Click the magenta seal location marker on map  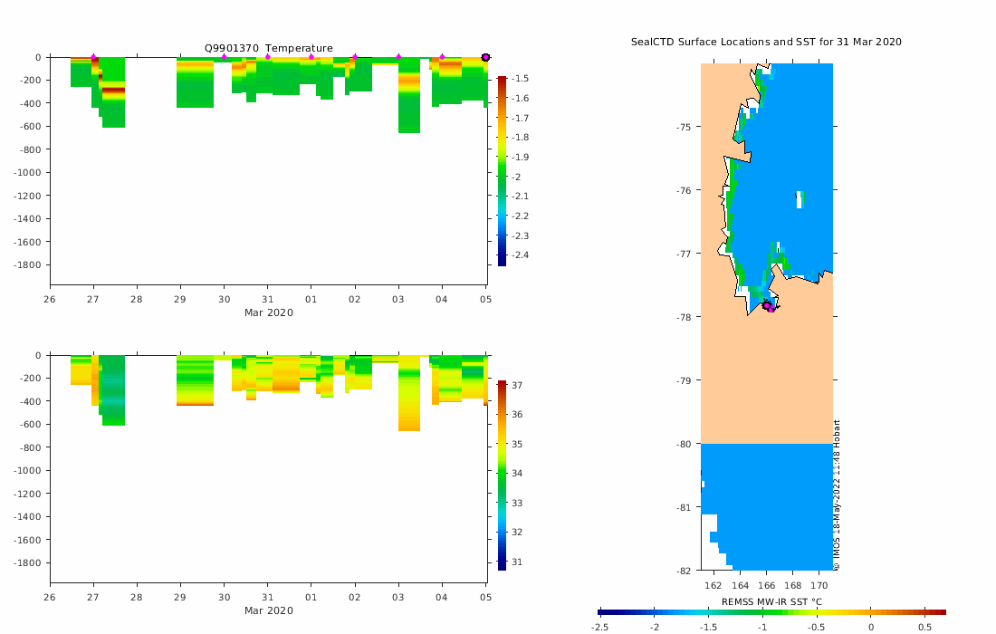(x=767, y=305)
